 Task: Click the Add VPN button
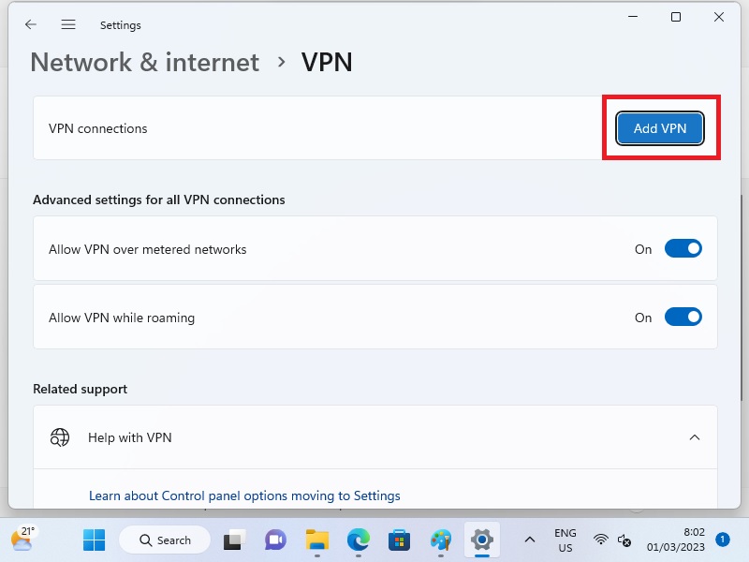(659, 128)
